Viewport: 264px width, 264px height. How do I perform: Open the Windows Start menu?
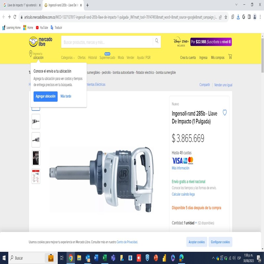click(4, 258)
